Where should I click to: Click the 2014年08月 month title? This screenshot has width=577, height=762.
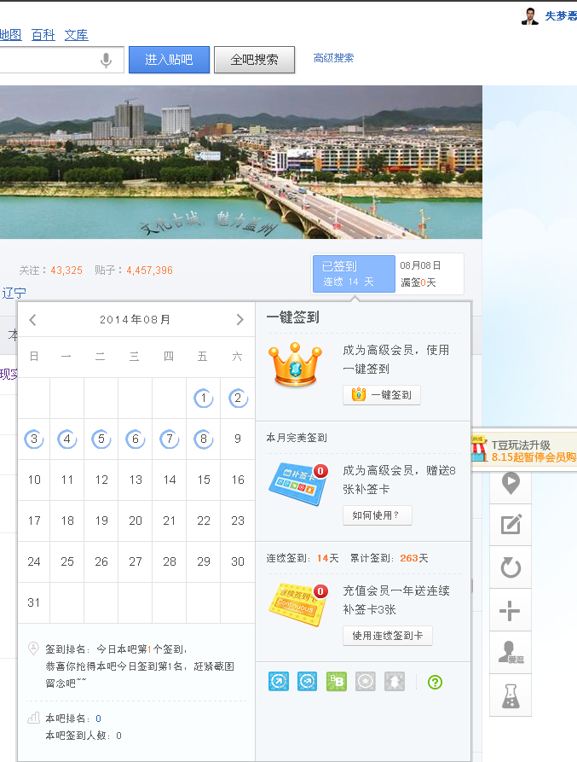pyautogui.click(x=136, y=320)
